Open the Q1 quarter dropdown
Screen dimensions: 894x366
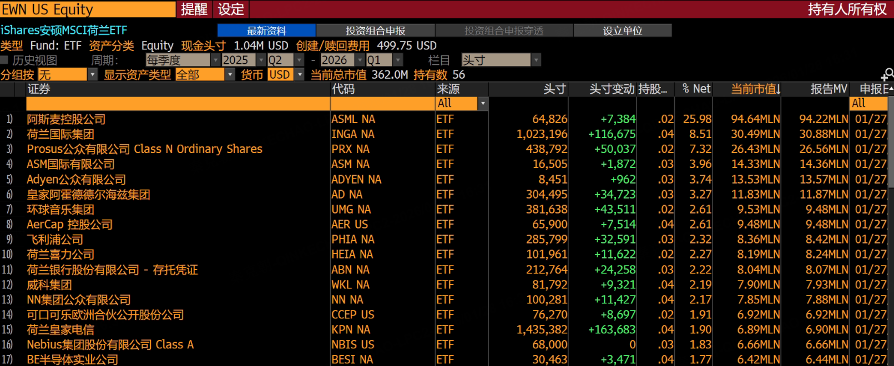(384, 60)
